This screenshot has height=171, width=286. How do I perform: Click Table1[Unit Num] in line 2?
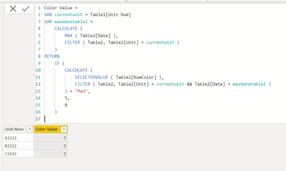[111, 15]
